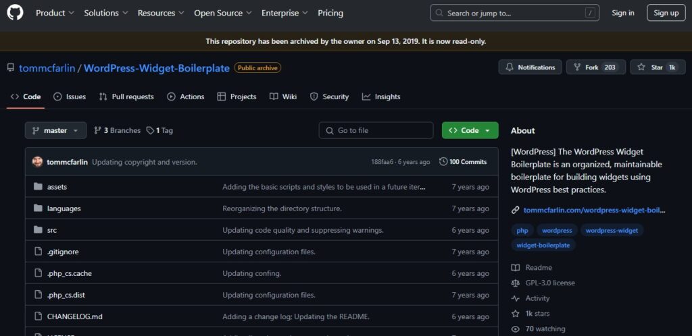Expand the Product menu in header
692x336 pixels.
point(55,13)
